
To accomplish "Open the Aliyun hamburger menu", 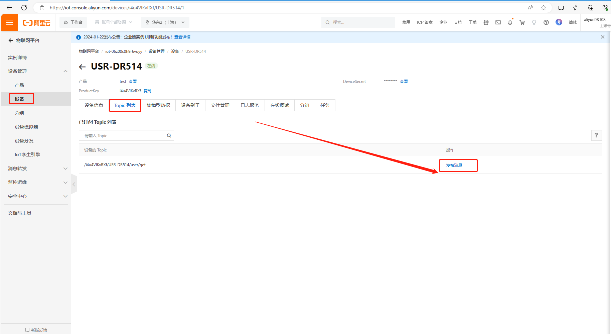I will [x=10, y=22].
